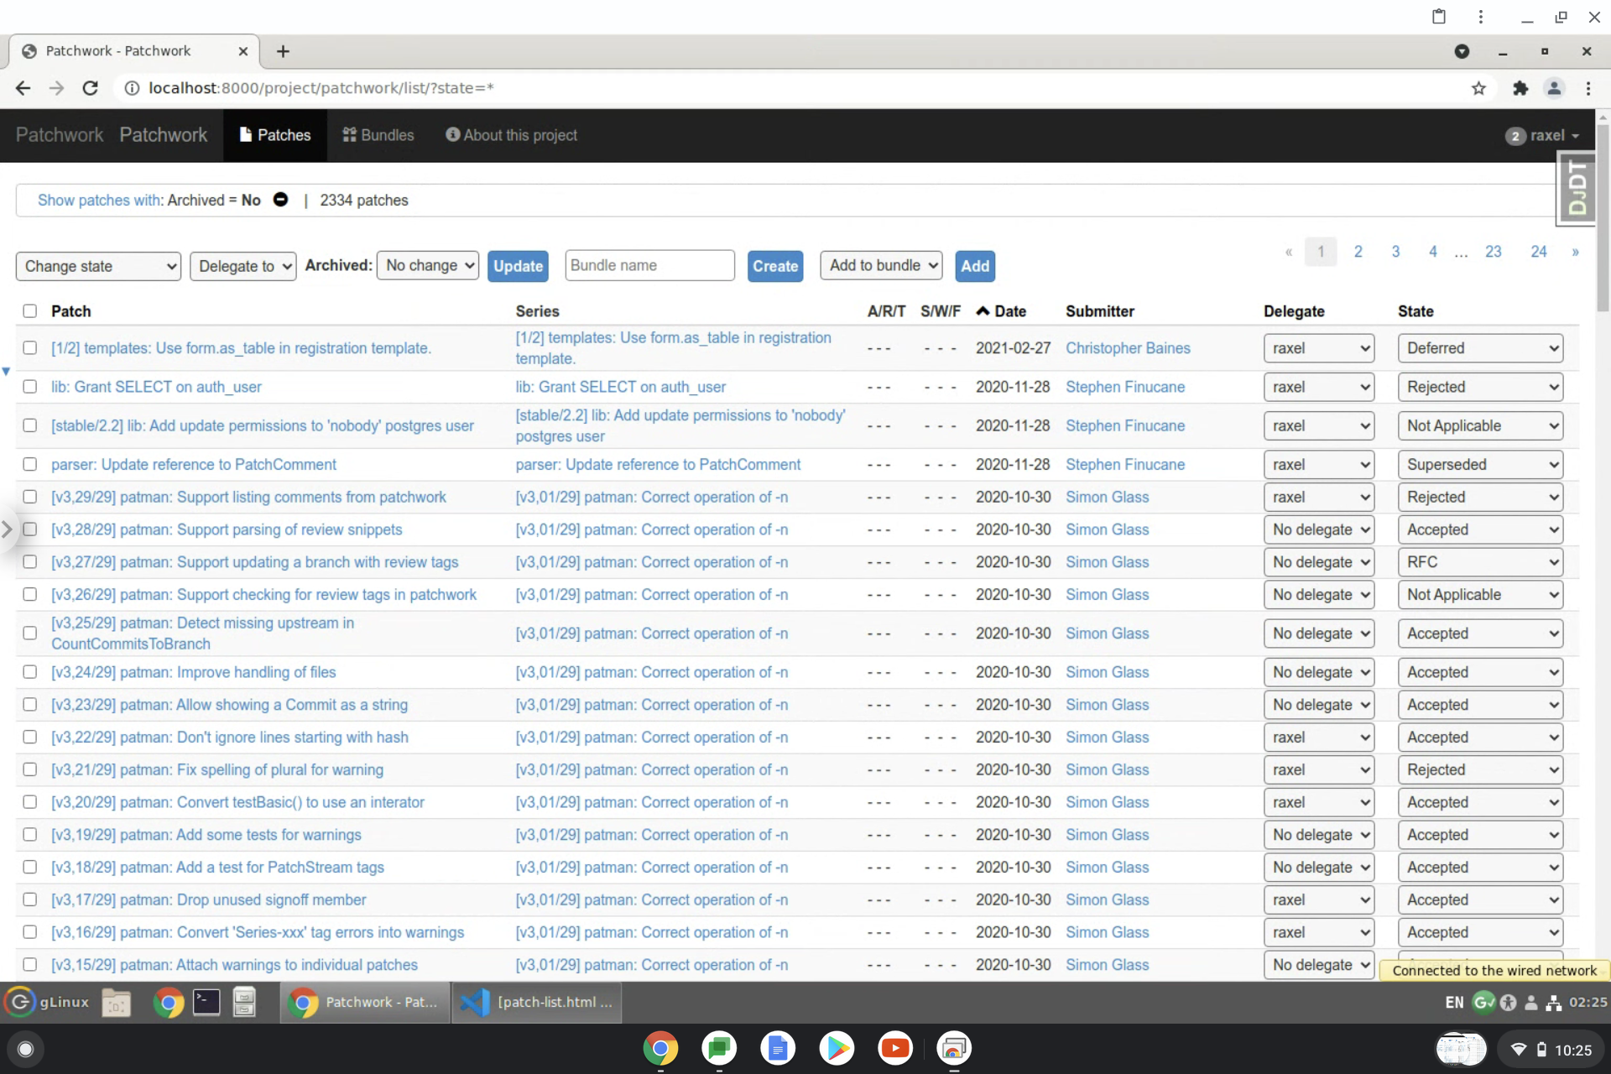The image size is (1611, 1074).
Task: Switch to the Bundles tab
Action: pyautogui.click(x=378, y=135)
